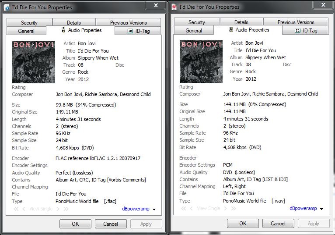This screenshot has height=235, width=335.
Task: Jump to first file arrow in left window
Action: click(x=16, y=209)
